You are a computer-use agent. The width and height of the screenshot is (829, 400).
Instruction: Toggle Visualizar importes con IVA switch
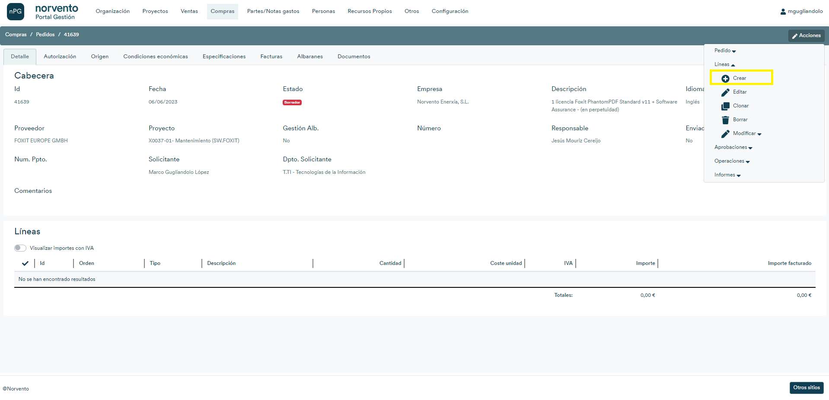coord(20,248)
